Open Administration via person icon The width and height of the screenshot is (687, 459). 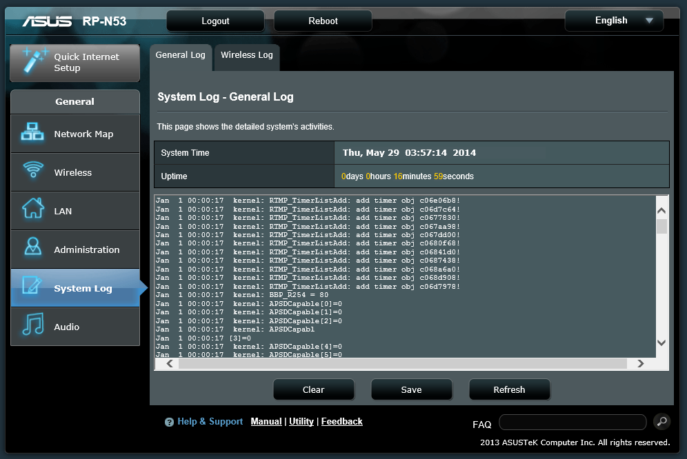[33, 246]
